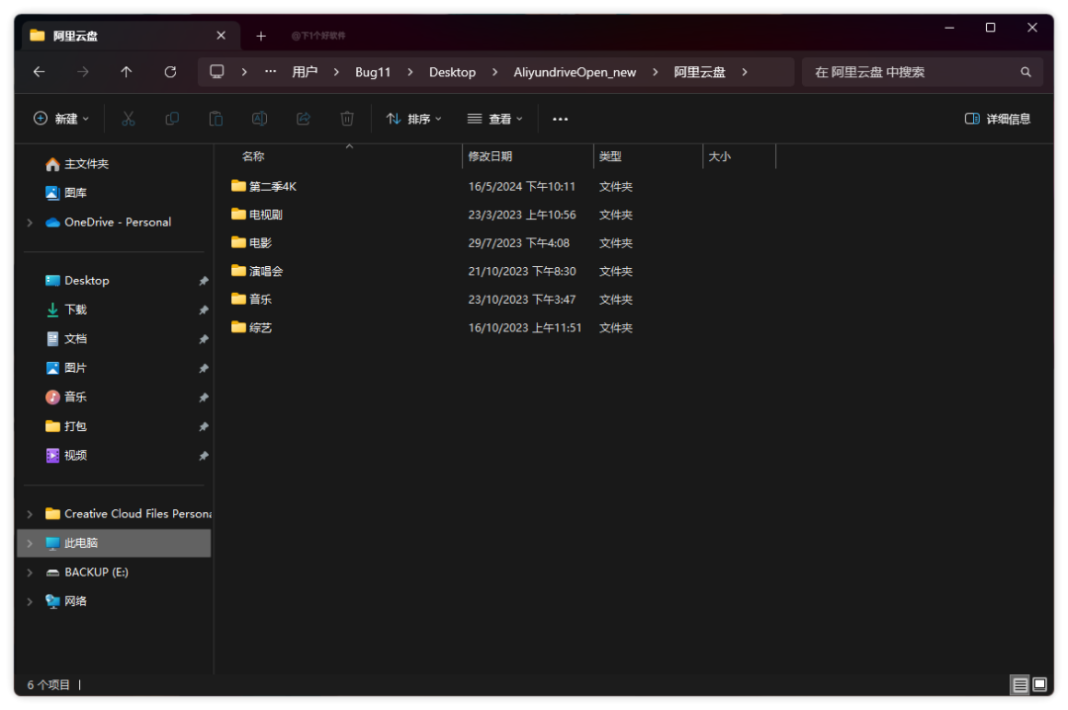Click the Paste clipboard icon
Image resolution: width=1068 pixels, height=710 pixels.
click(216, 119)
